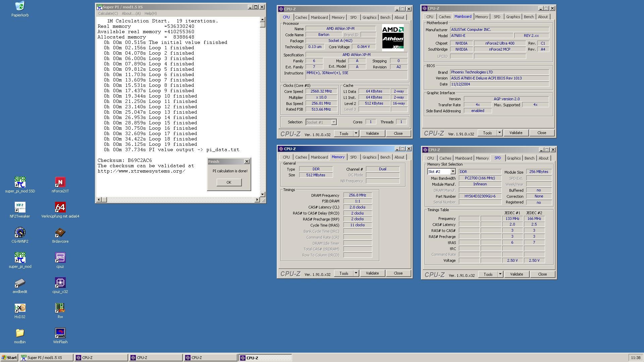Open HxD32 hex editor icon
644x362 pixels.
[20, 310]
